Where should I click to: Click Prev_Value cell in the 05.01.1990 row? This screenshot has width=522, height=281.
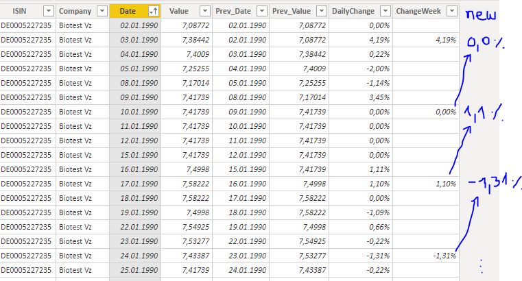coord(299,69)
